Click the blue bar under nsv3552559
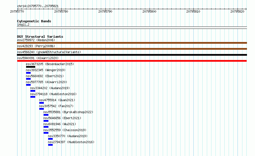Image resolution: width=255 pixels, height=156 pixels. [46, 133]
